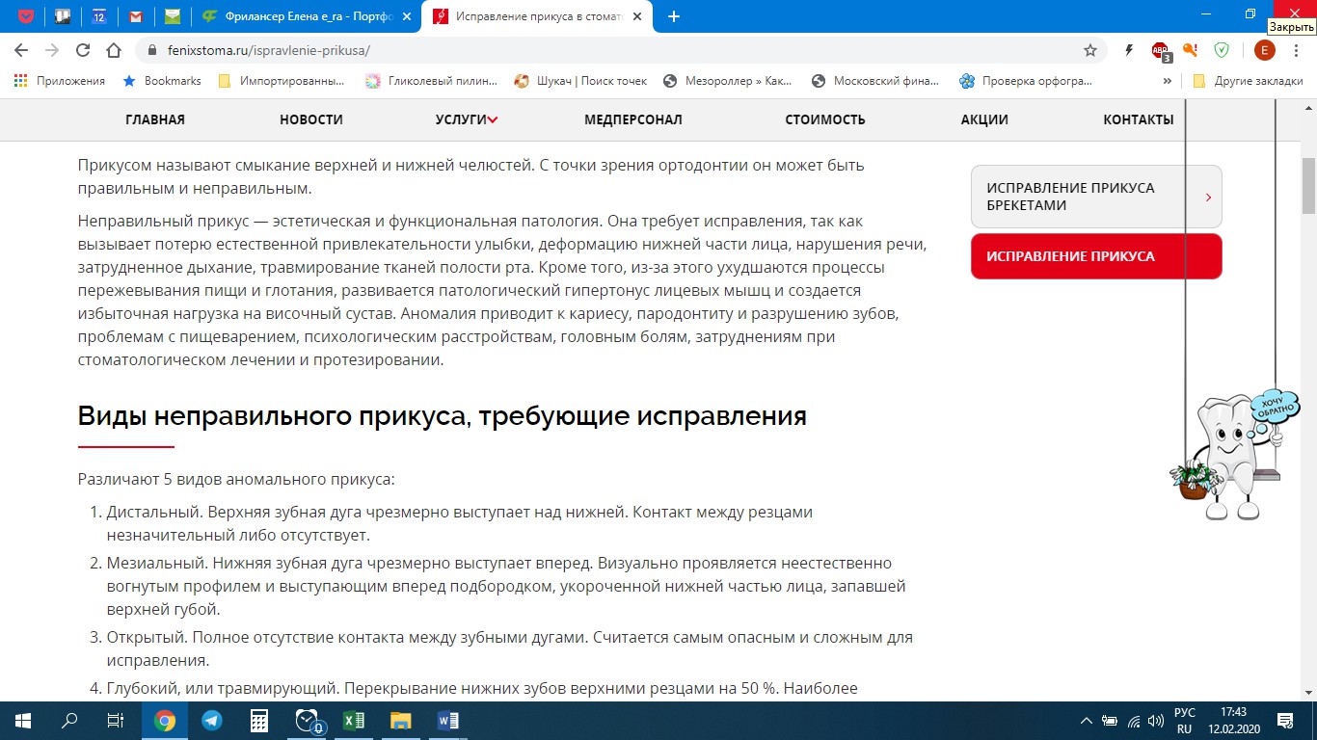The width and height of the screenshot is (1317, 740).
Task: Open the Windows notification center
Action: point(1285,720)
